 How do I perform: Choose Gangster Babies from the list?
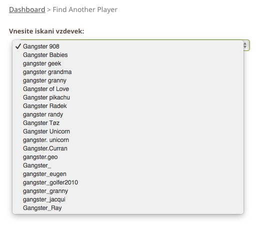coord(128,55)
